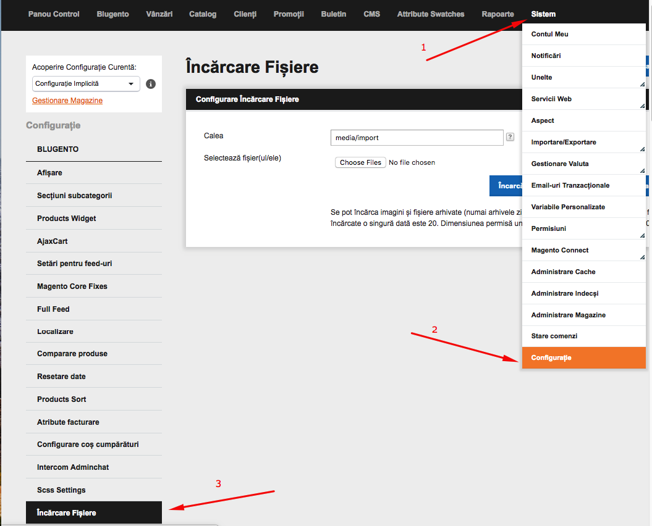Image resolution: width=652 pixels, height=526 pixels.
Task: Open the Sistem menu
Action: tap(543, 14)
